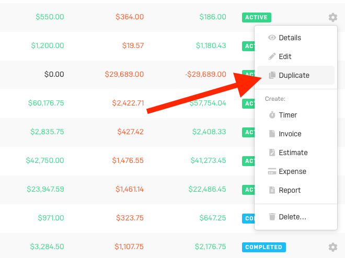345x258 pixels.
Task: Click ACTIVE badge on the $550.00 row
Action: [x=256, y=17]
